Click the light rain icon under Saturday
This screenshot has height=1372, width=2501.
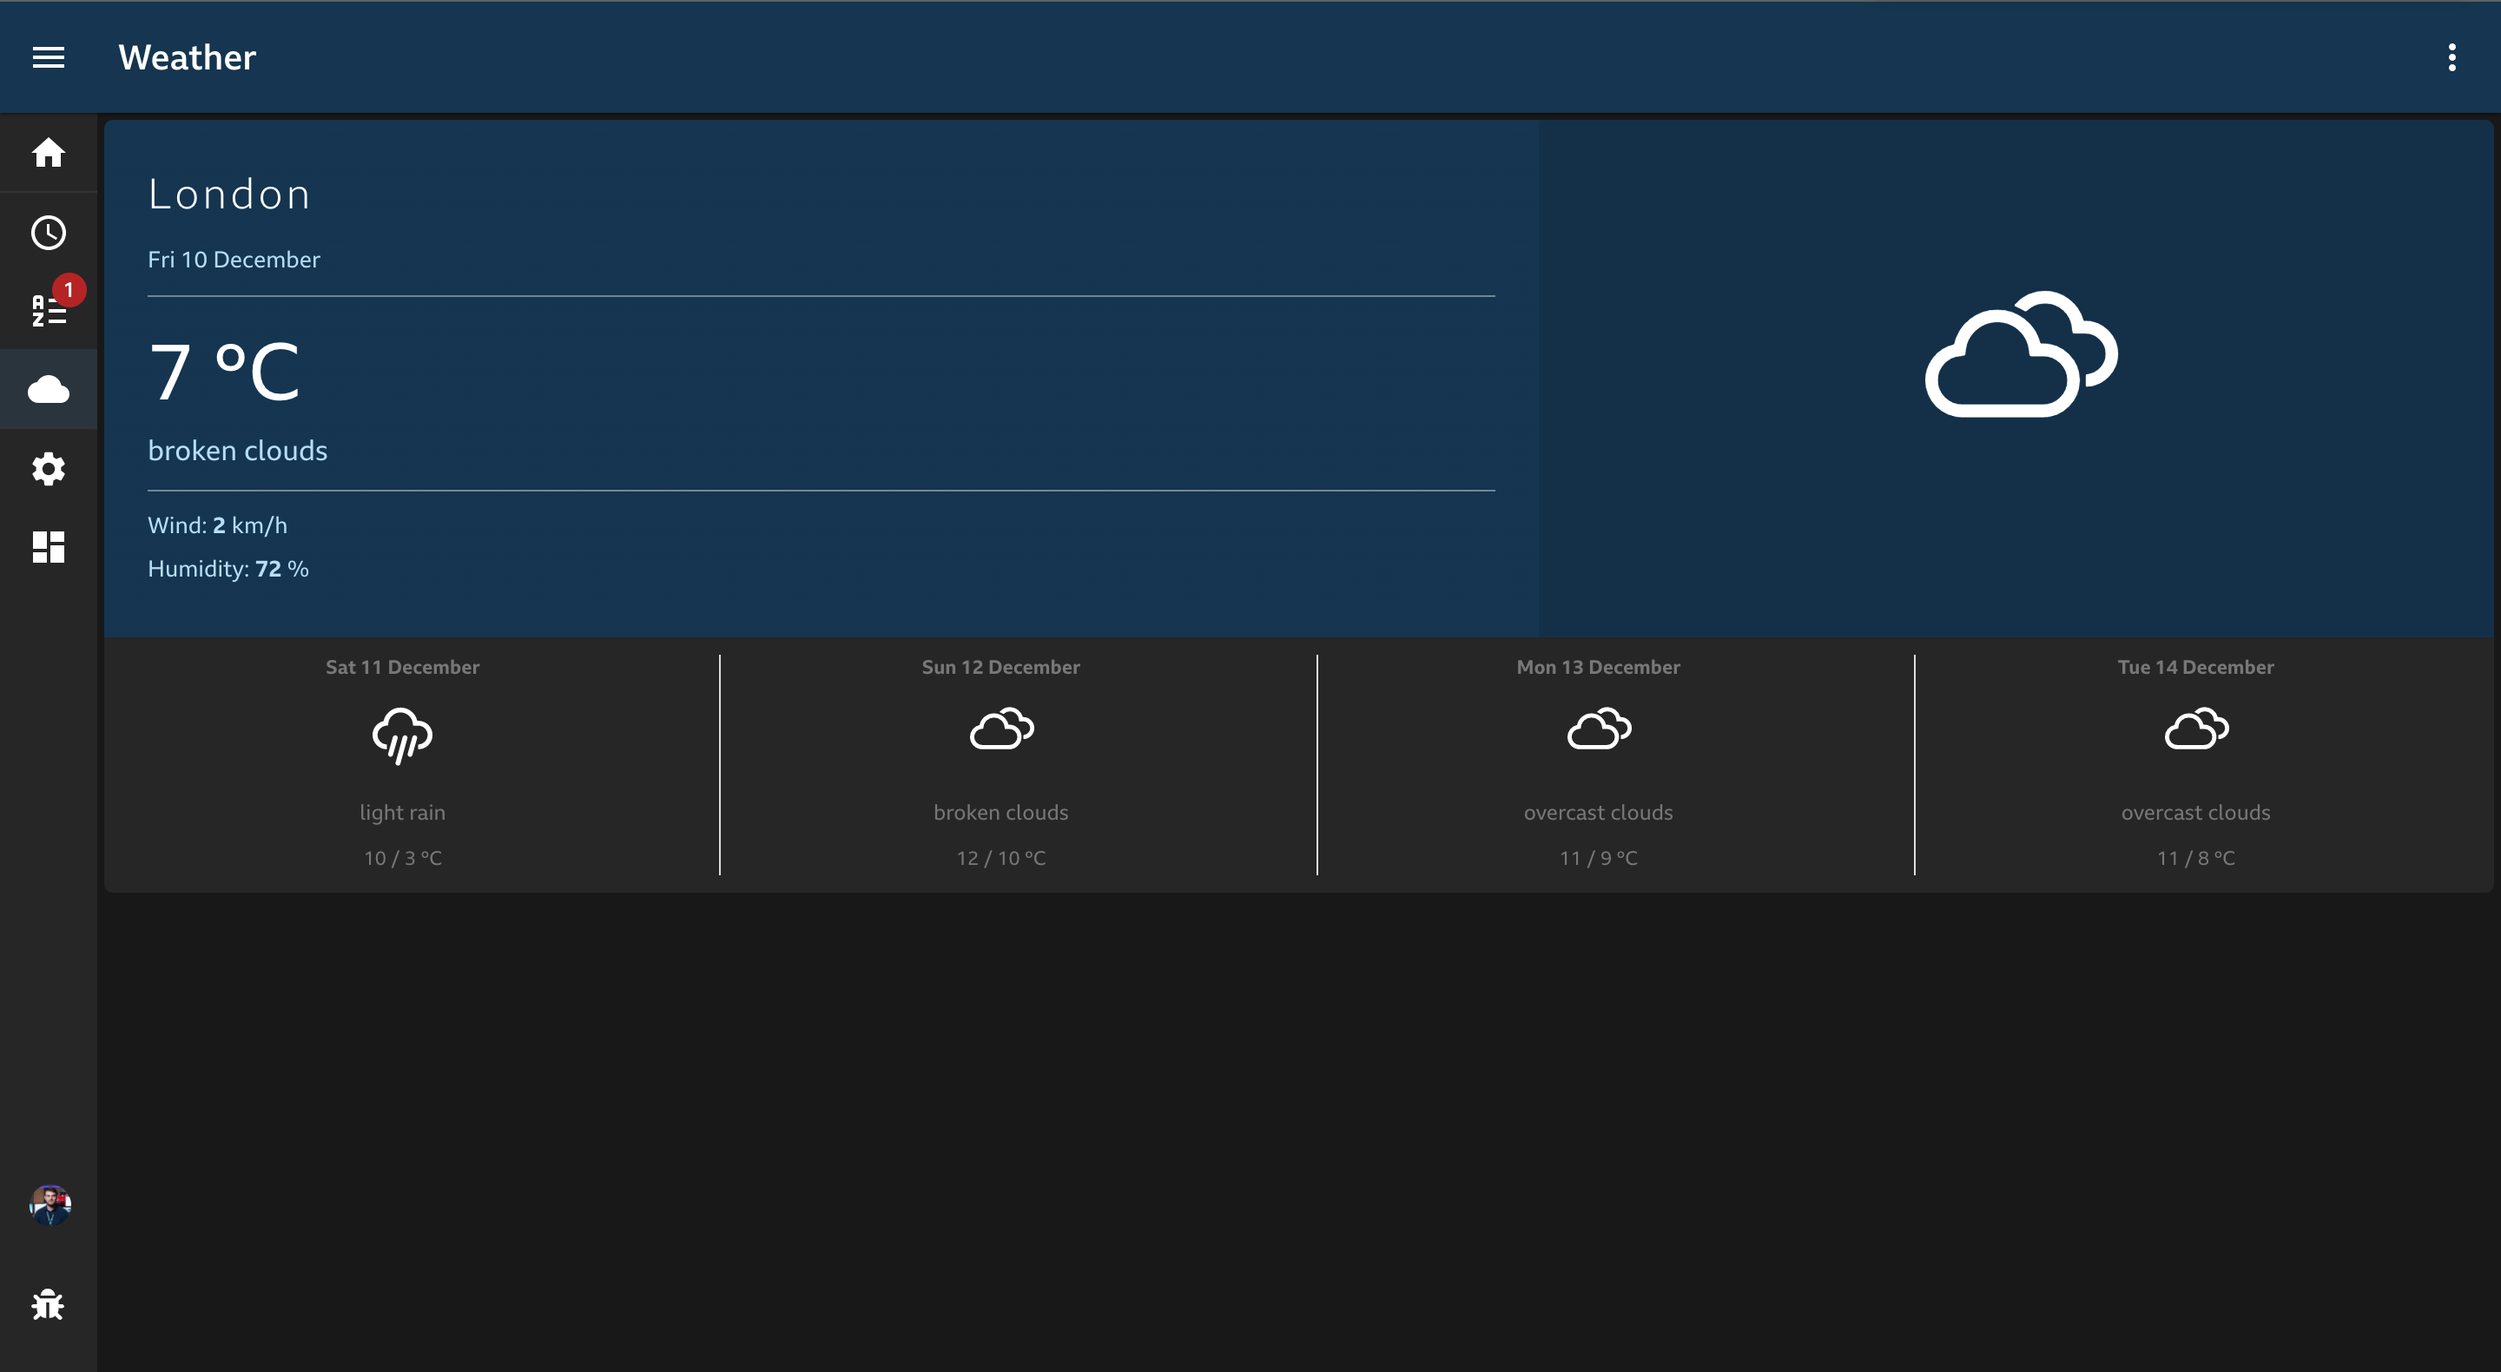click(x=403, y=735)
